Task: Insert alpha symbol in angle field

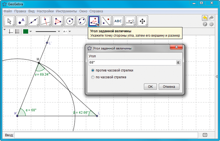Action: pyautogui.click(x=178, y=62)
